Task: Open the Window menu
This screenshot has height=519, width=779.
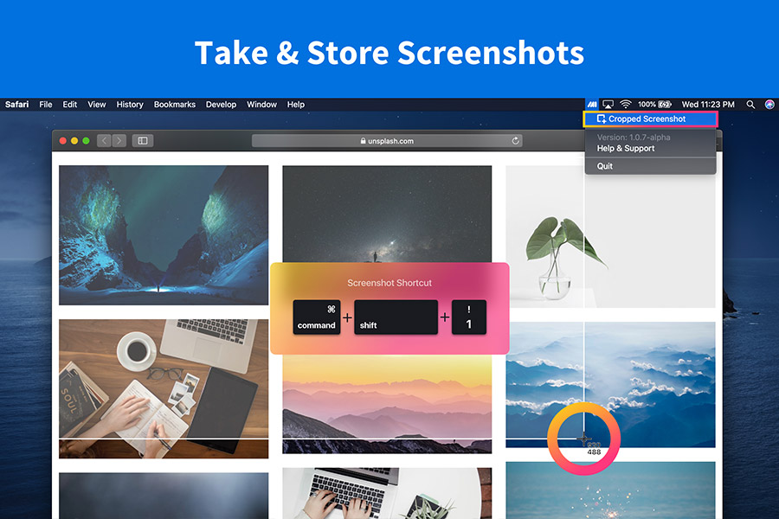Action: 261,105
